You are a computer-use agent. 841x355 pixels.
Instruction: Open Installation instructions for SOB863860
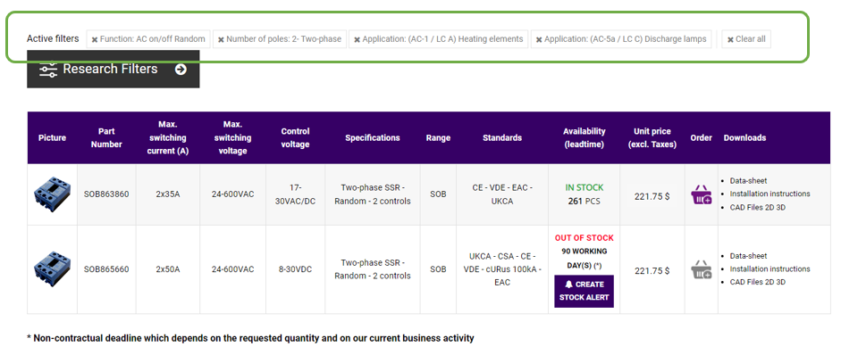[x=770, y=194]
